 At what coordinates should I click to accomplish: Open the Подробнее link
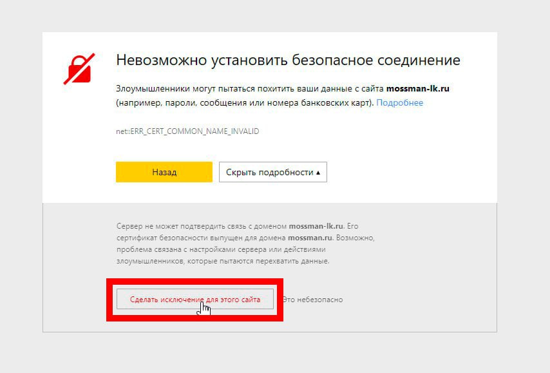pos(399,103)
